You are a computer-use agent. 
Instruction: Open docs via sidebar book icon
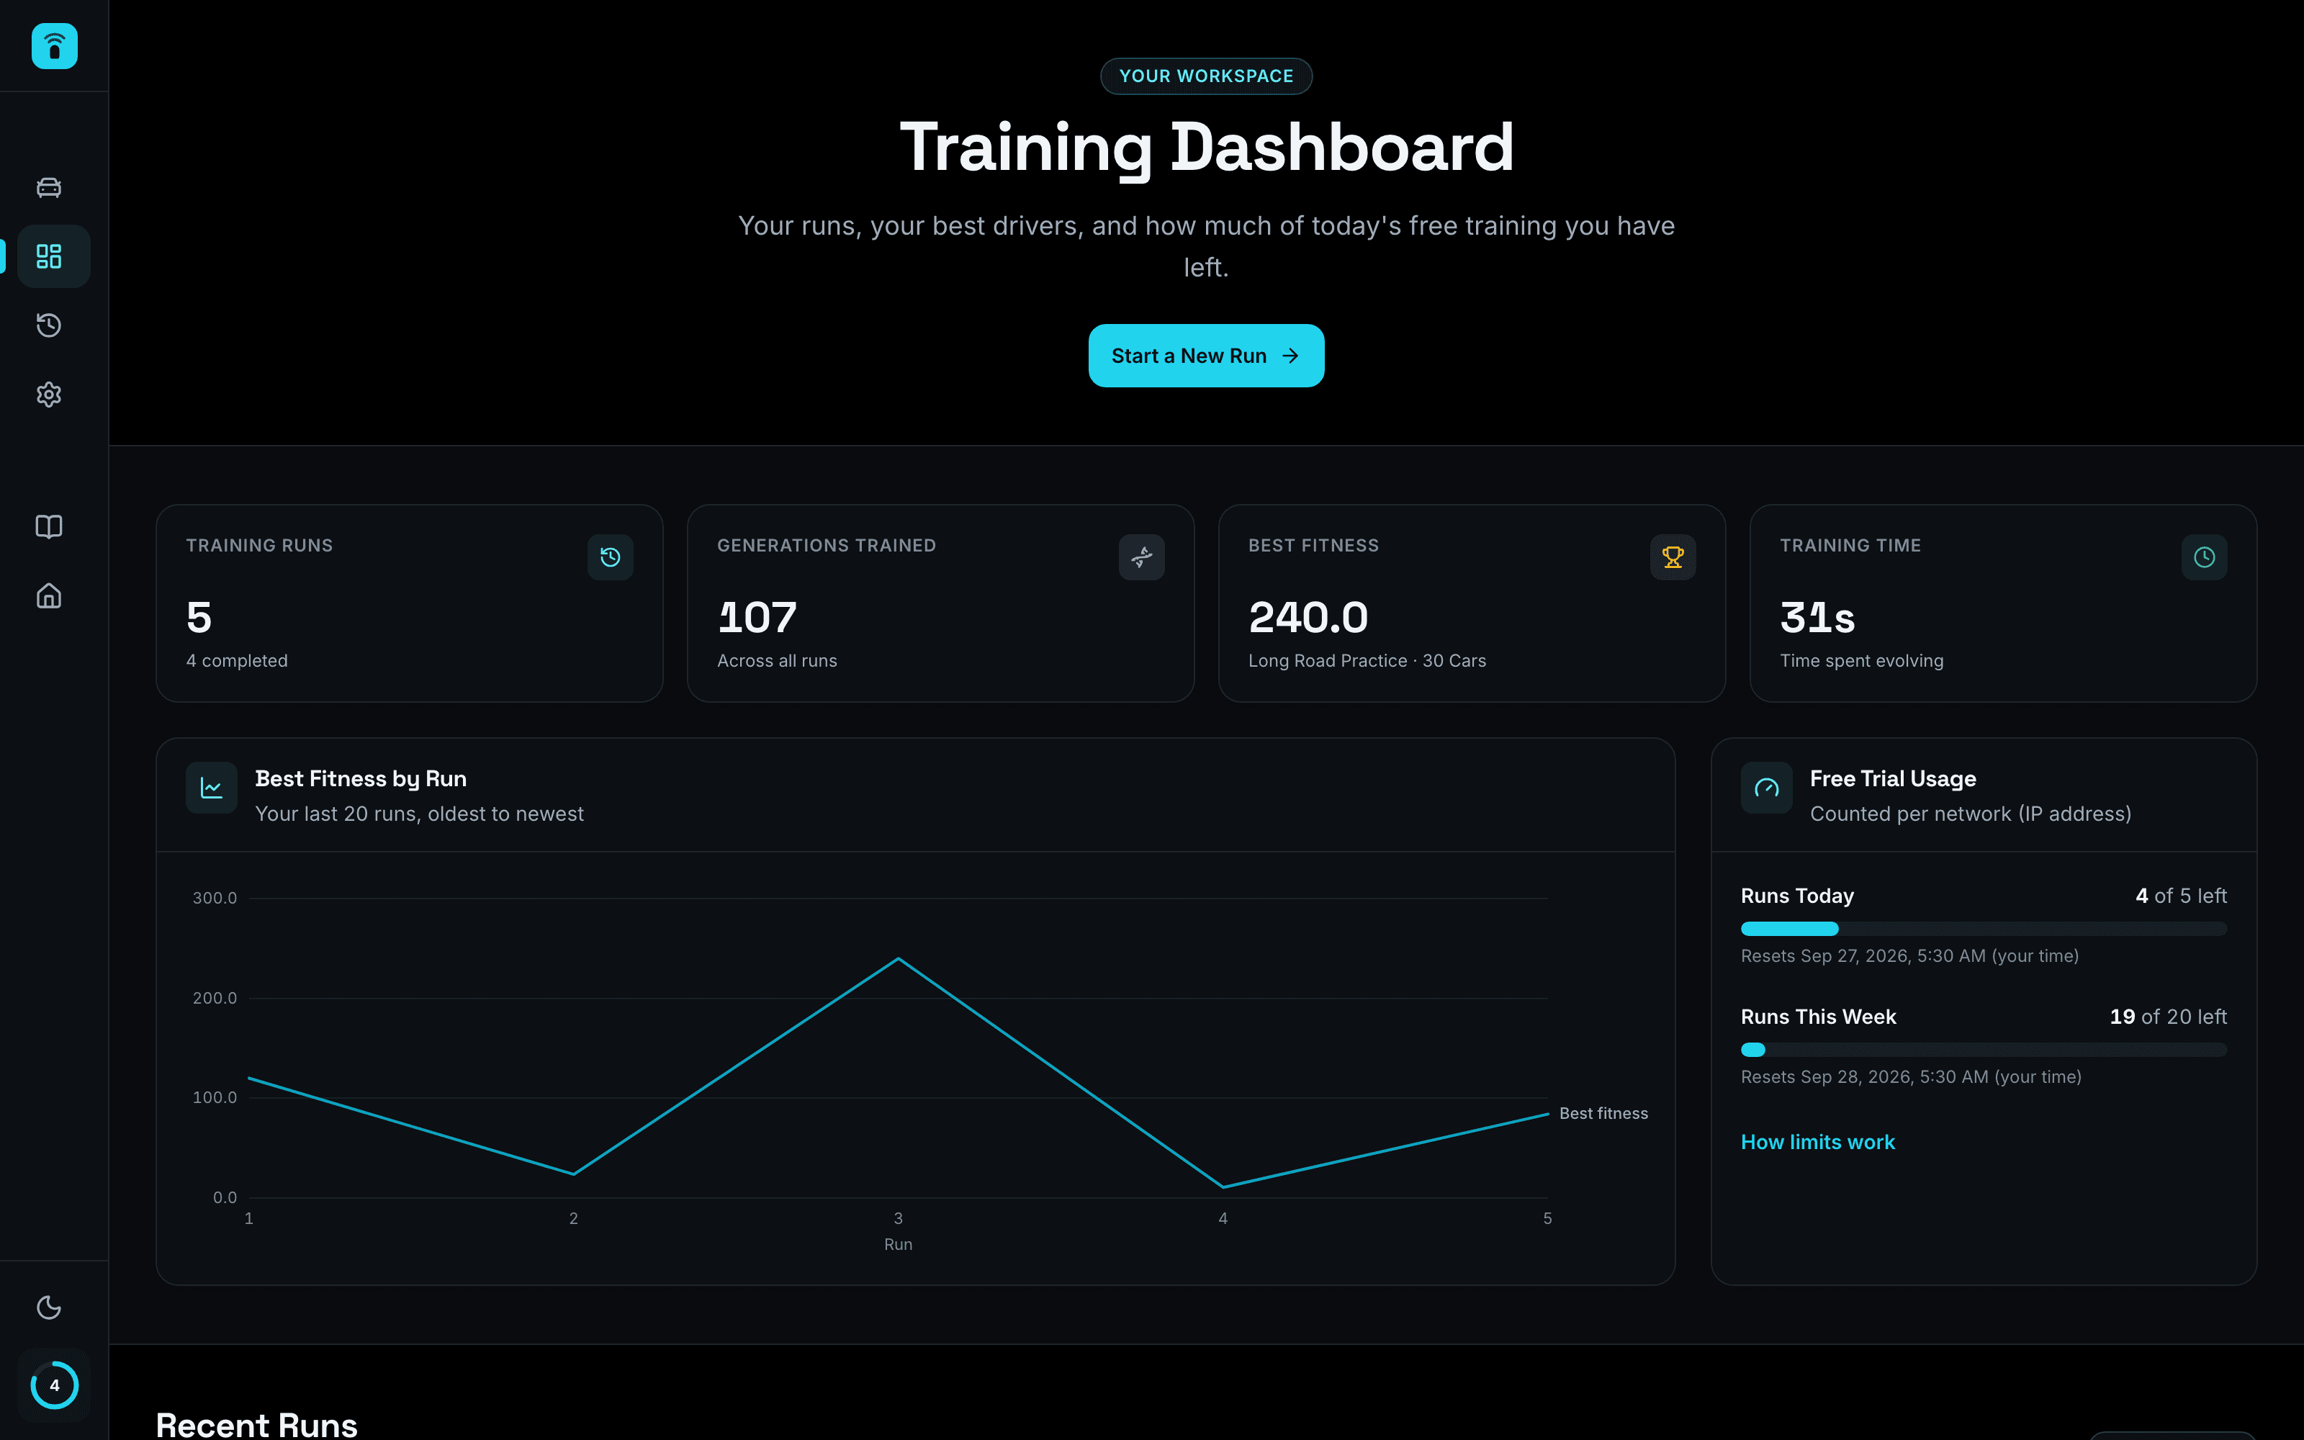point(48,526)
